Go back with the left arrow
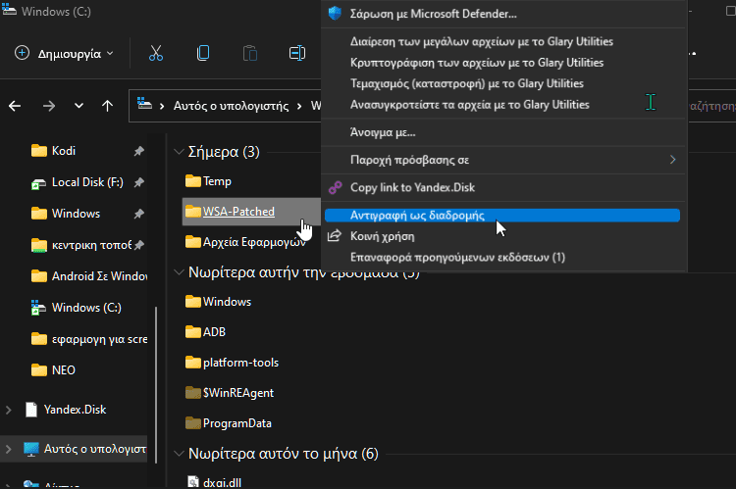 coord(17,106)
